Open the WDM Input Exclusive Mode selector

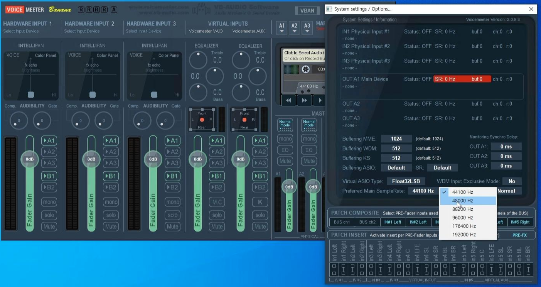pyautogui.click(x=512, y=181)
